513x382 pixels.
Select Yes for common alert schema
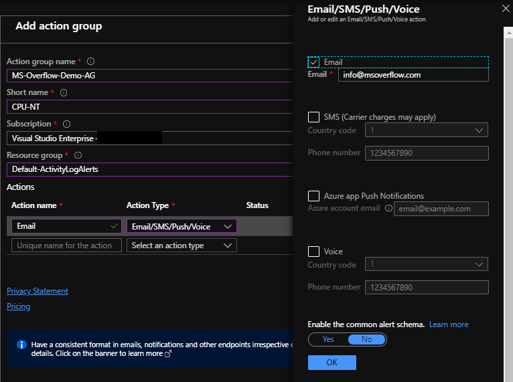click(328, 339)
